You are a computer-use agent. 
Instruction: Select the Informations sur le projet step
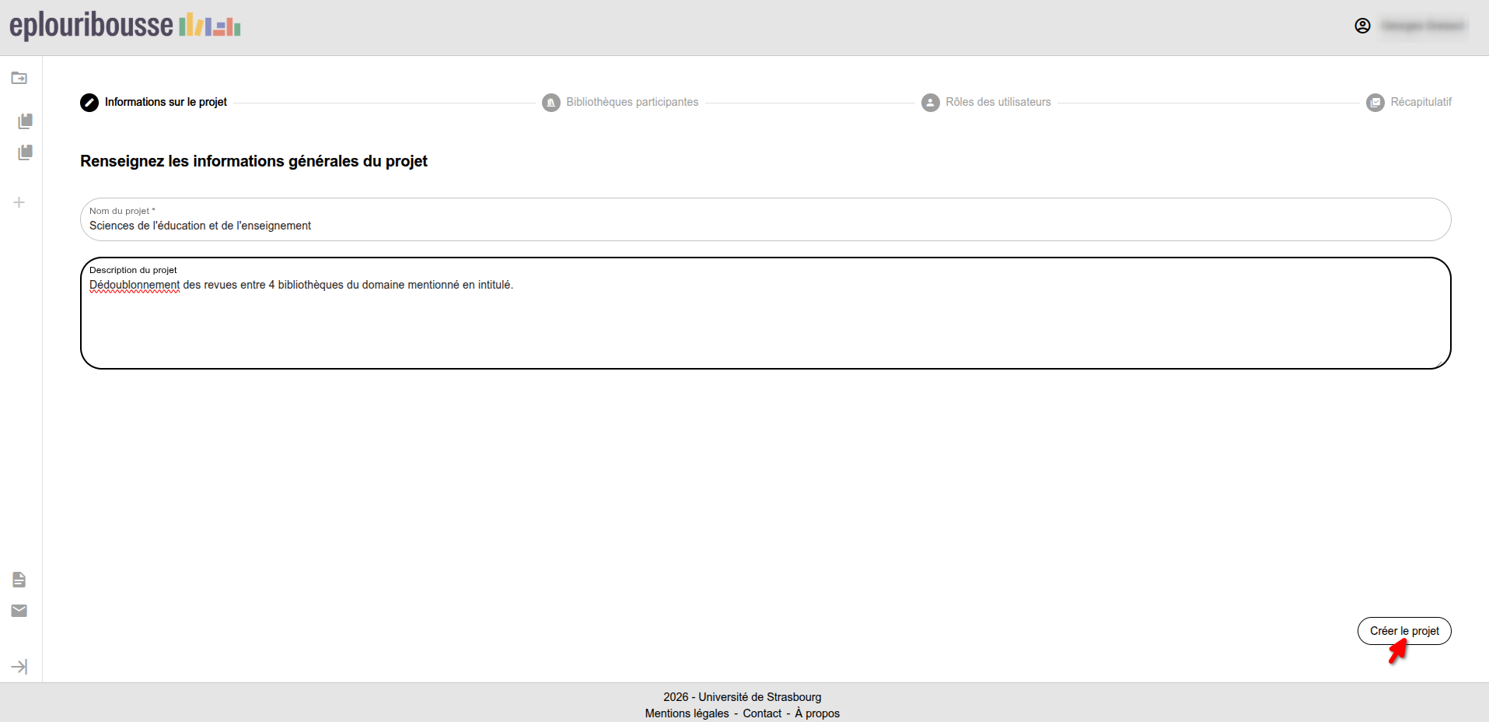[166, 102]
